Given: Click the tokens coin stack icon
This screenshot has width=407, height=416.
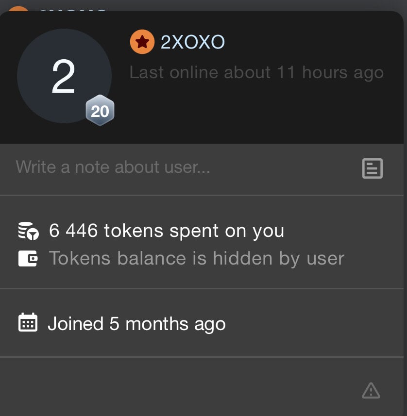Looking at the screenshot, I should 28,231.
